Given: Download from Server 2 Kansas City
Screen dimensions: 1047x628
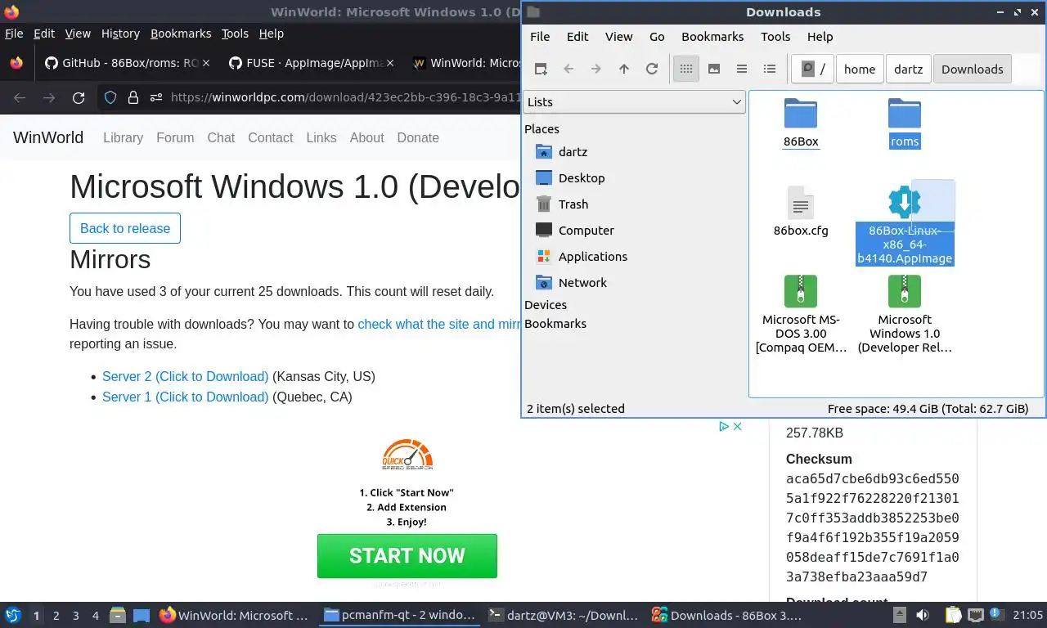Looking at the screenshot, I should click(x=185, y=377).
